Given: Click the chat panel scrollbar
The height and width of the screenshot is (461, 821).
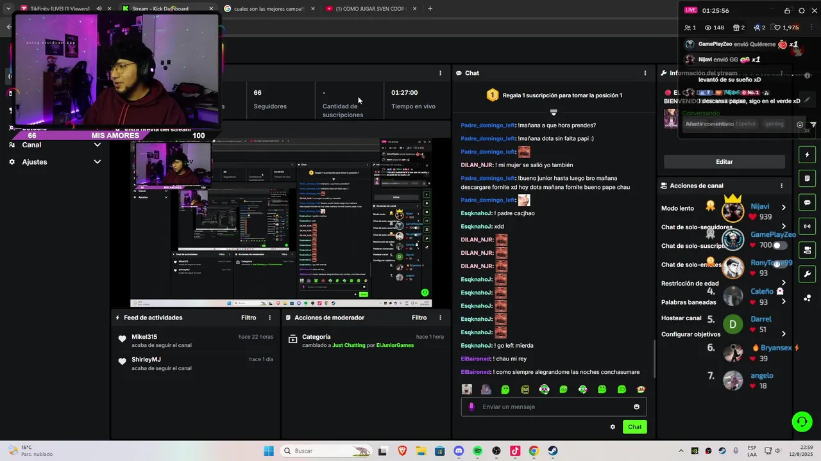Looking at the screenshot, I should click(x=654, y=359).
